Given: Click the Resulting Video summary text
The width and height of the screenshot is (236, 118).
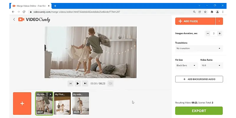Looking at the screenshot, I should coord(194,103).
